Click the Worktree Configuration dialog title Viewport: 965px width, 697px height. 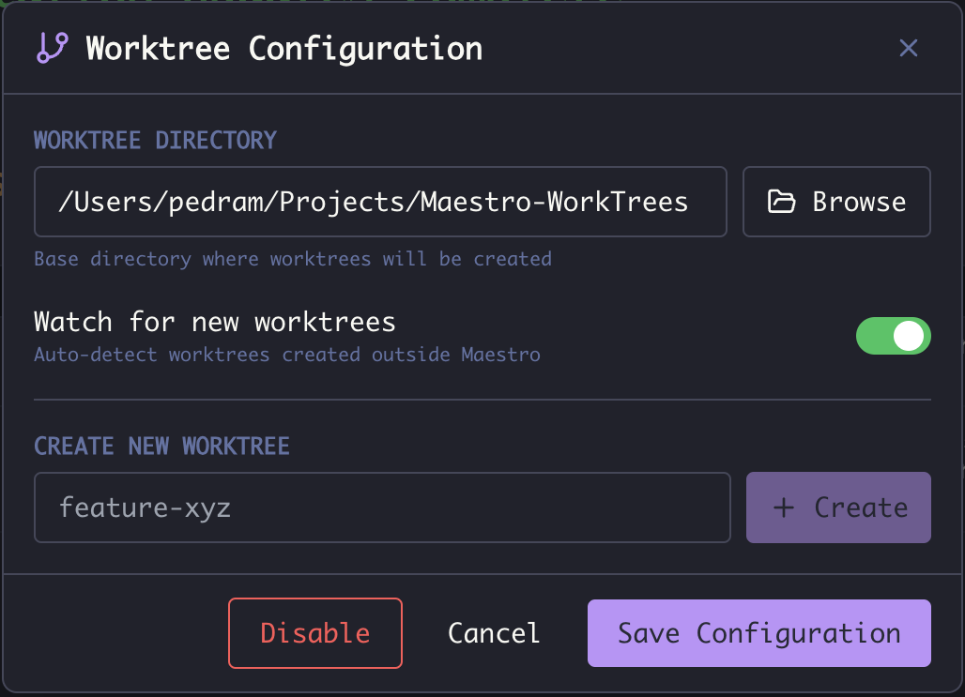[282, 48]
